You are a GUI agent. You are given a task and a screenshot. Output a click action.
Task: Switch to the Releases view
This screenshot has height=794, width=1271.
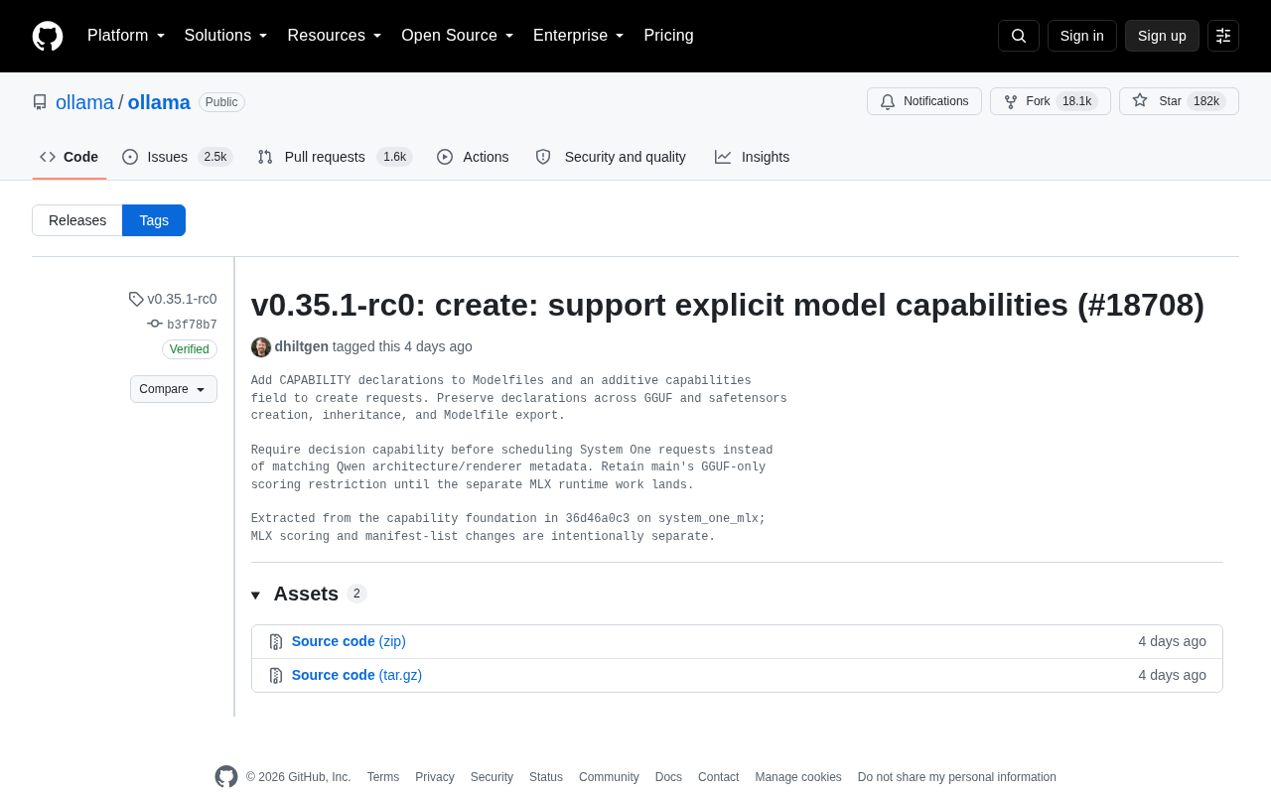click(x=77, y=220)
